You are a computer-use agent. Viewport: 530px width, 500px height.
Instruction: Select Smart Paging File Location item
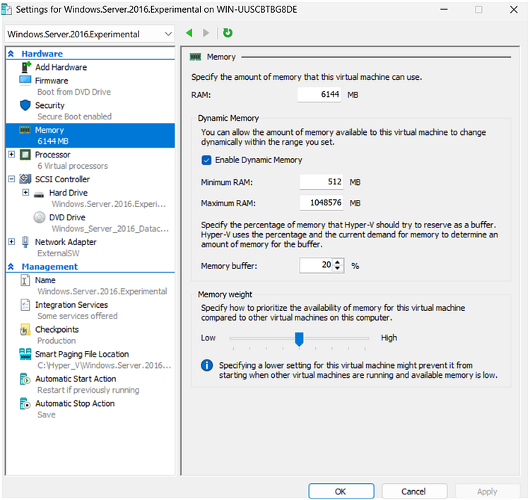click(x=82, y=354)
